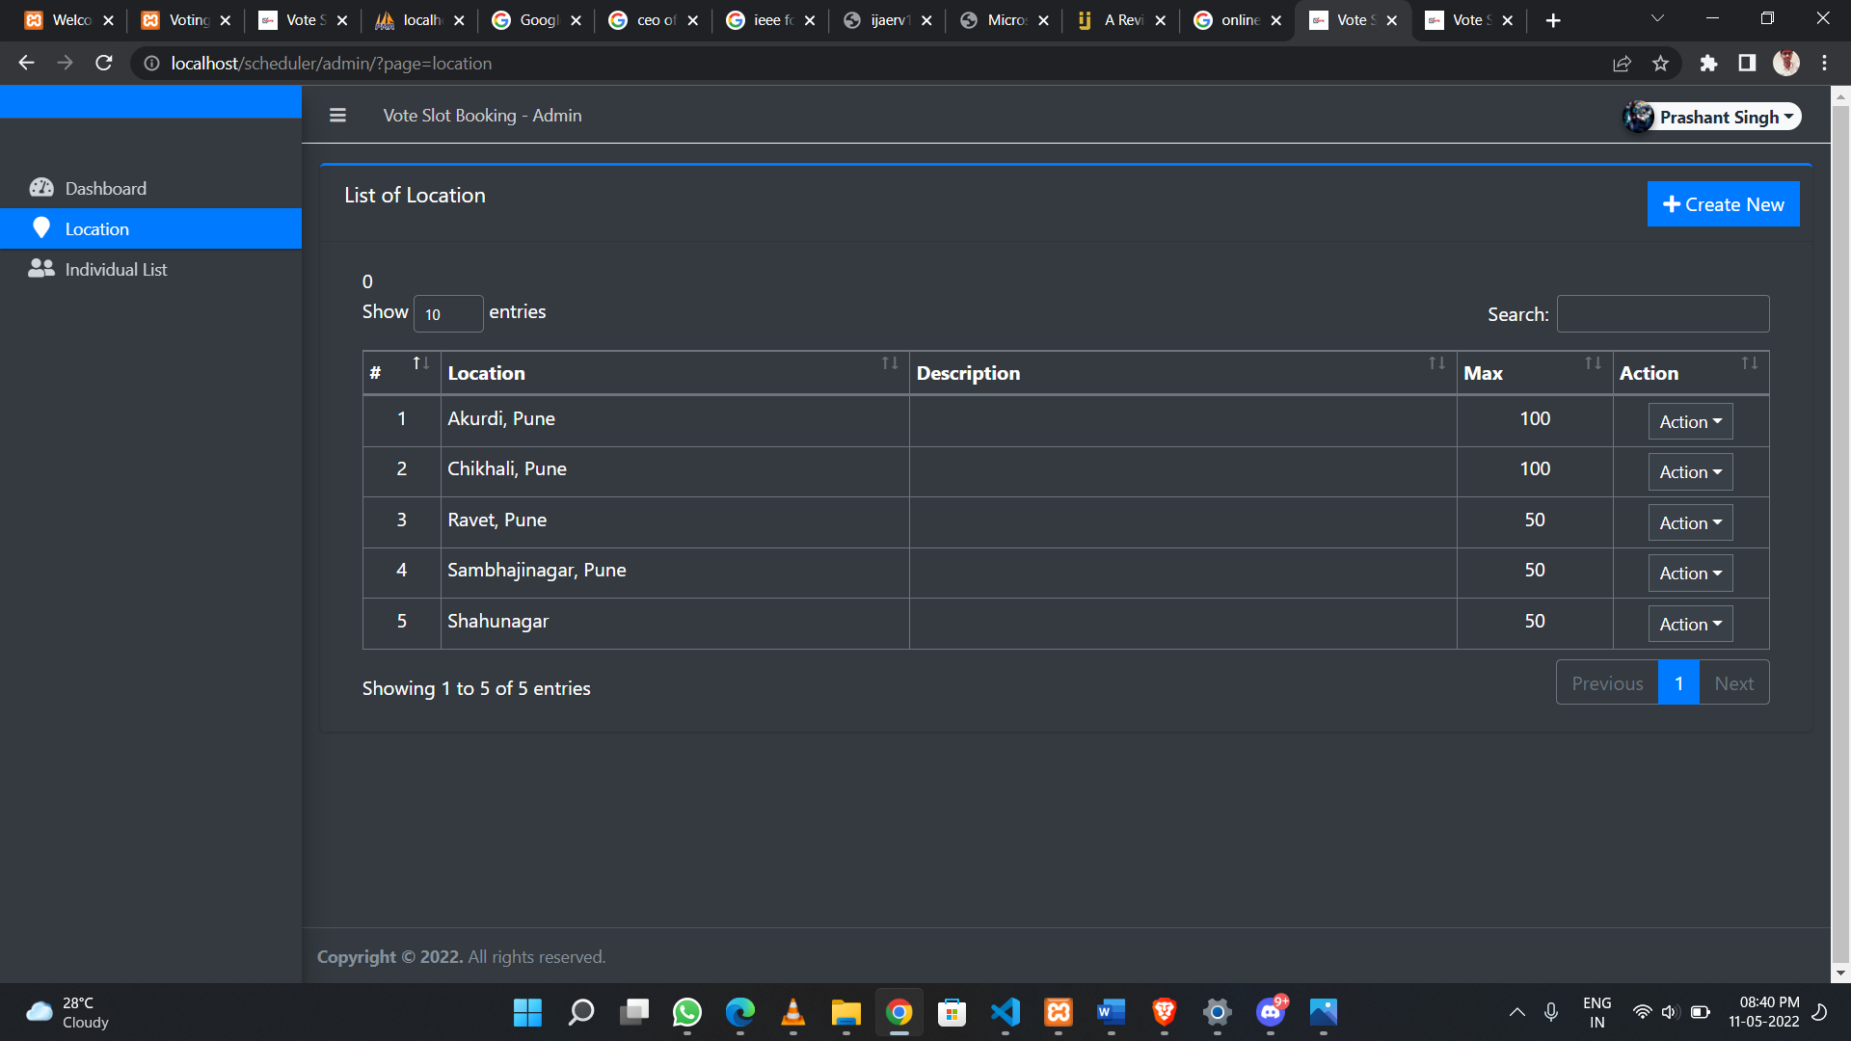
Task: Open the Dashboard sidebar item
Action: (150, 188)
